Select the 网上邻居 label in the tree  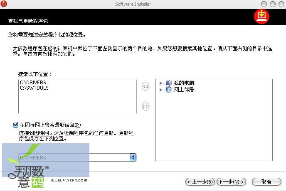coord(184,90)
